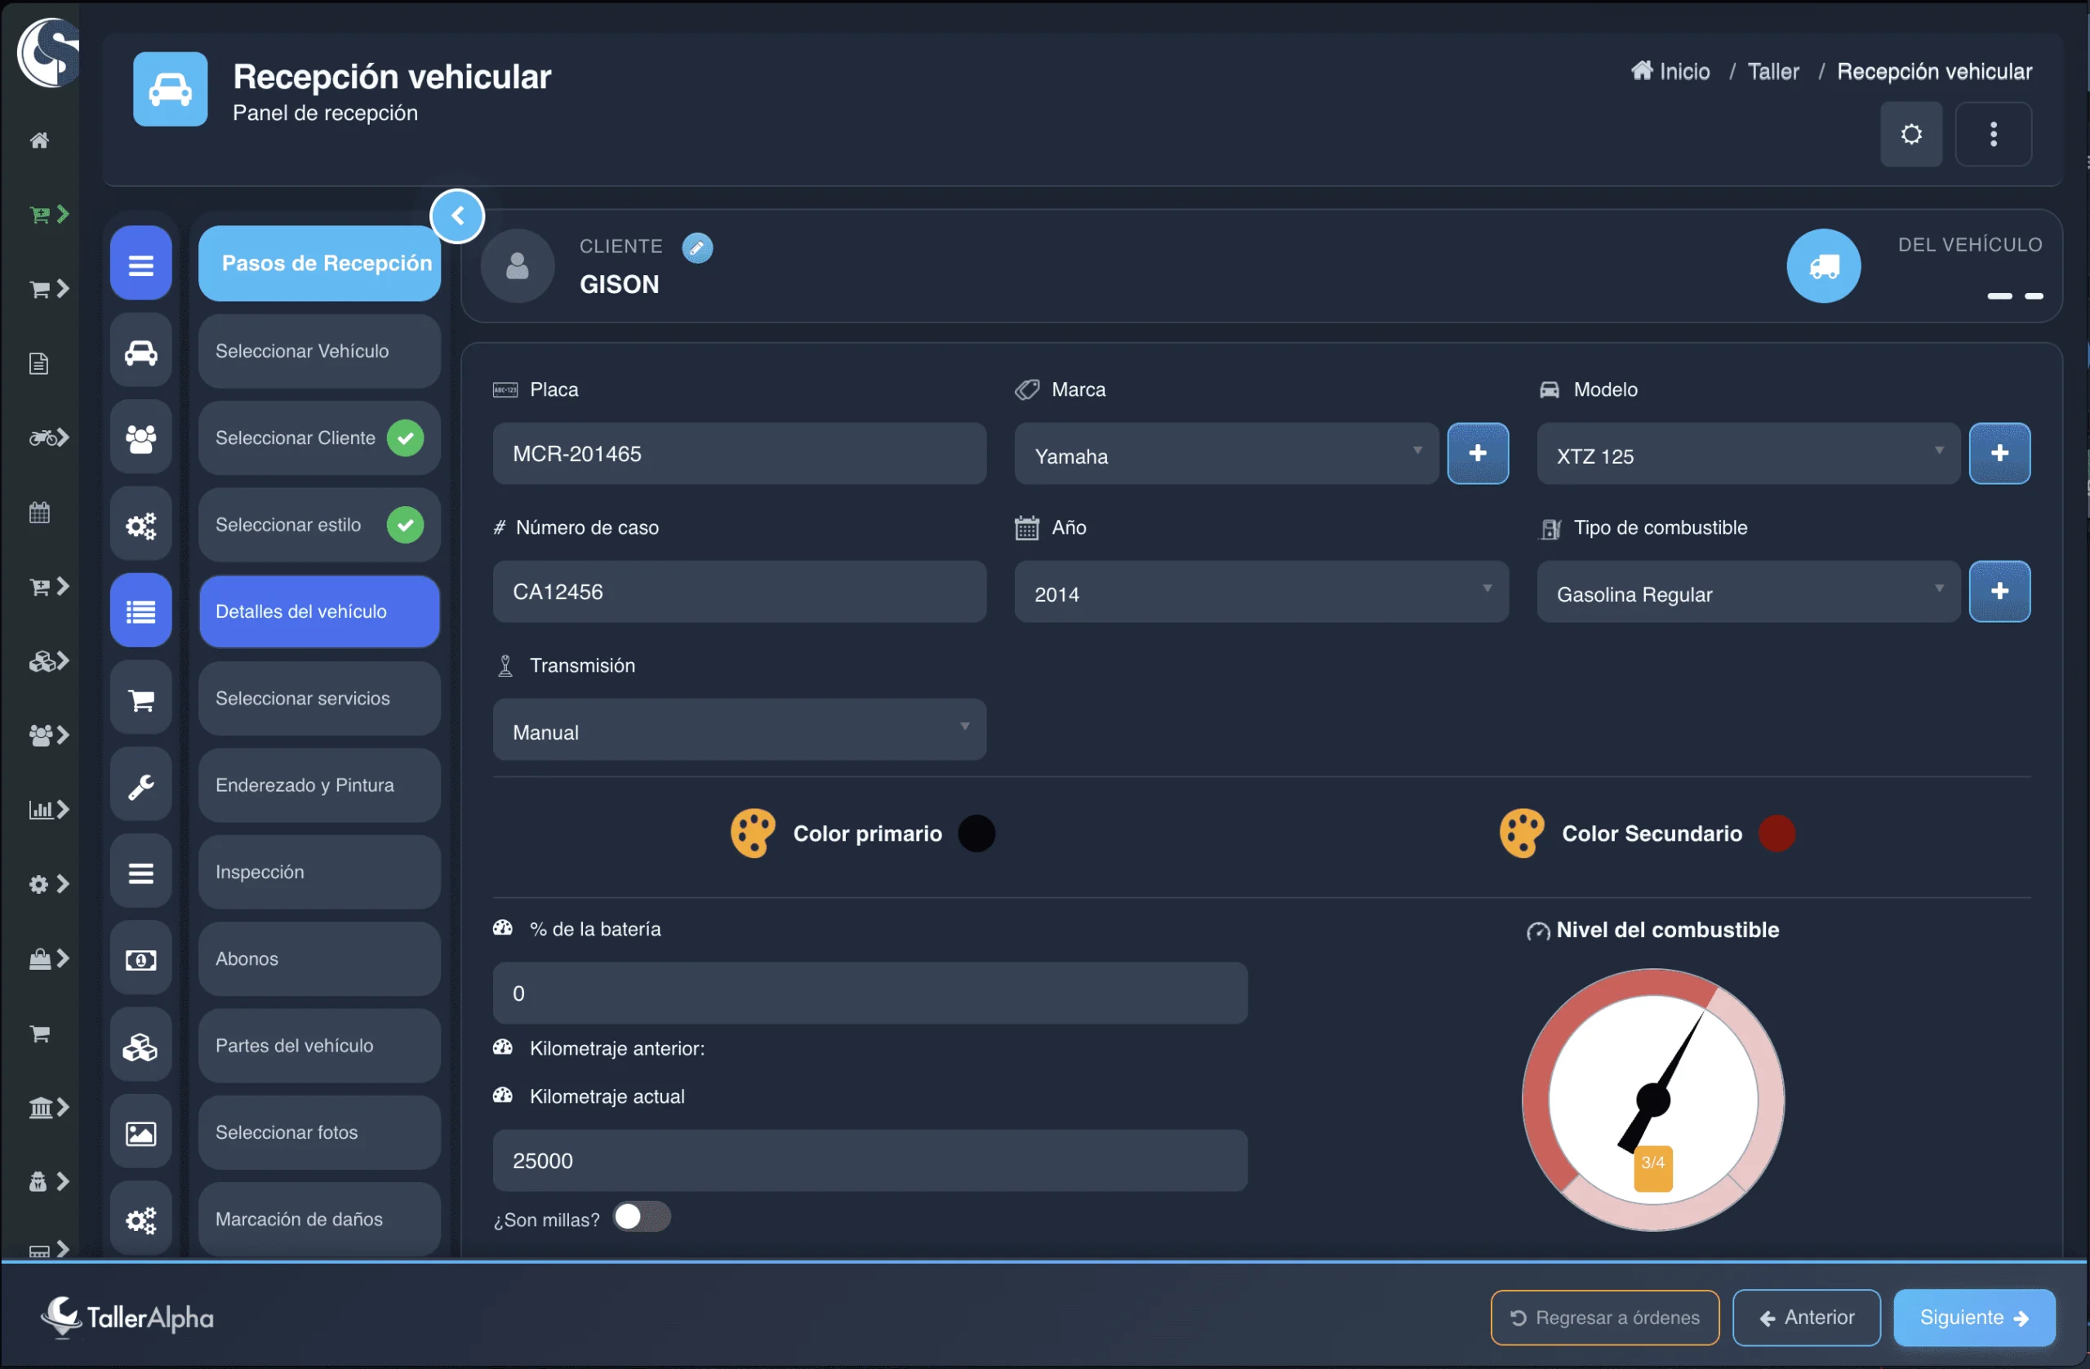The image size is (2090, 1369).
Task: Navigate to Taller in the breadcrumb
Action: click(x=1773, y=71)
